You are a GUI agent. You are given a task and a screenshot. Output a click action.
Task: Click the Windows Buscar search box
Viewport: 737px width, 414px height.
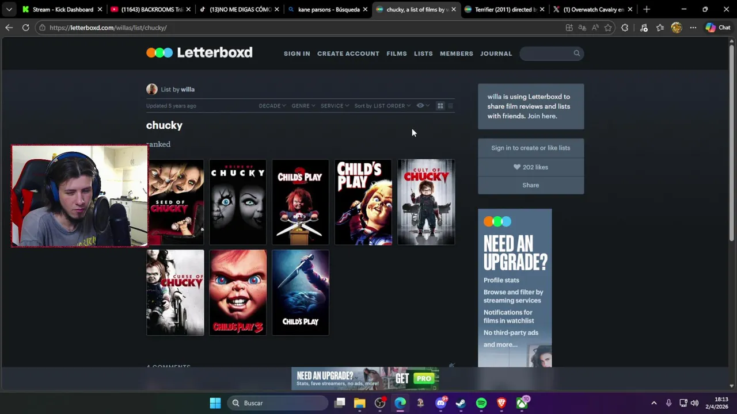(277, 403)
